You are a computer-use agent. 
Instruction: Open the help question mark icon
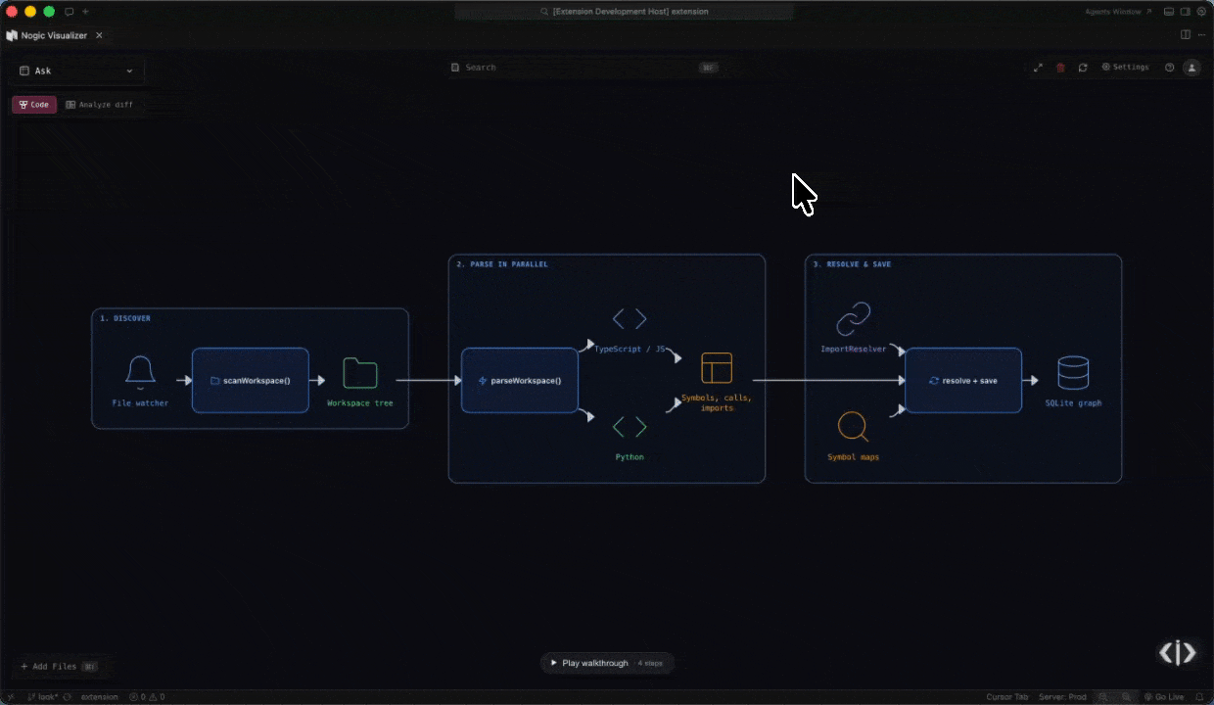click(x=1169, y=68)
